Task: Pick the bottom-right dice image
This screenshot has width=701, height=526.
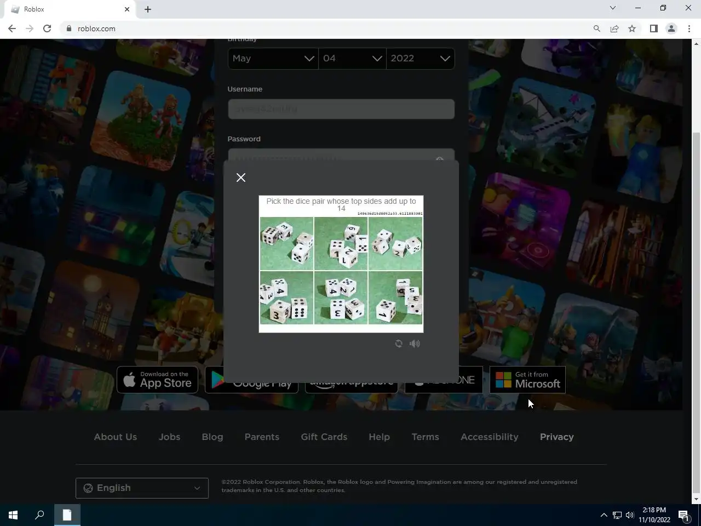Action: [x=395, y=298]
